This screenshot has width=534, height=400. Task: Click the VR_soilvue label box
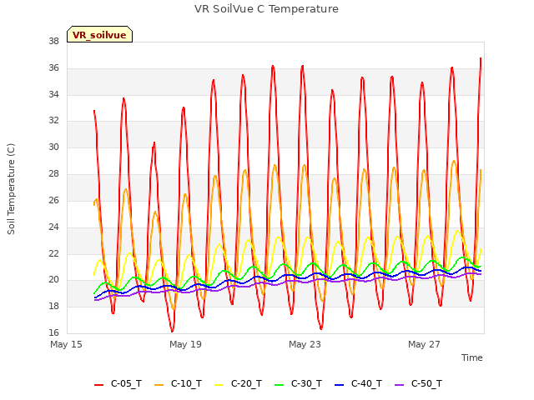tap(99, 34)
